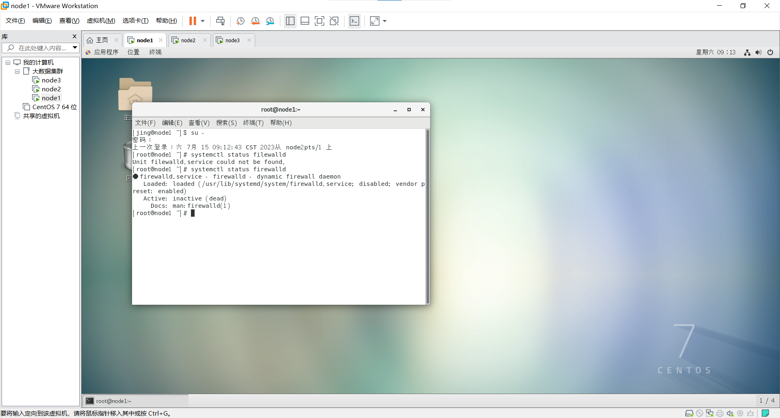780x418 pixels.
Task: Open the 虚拟机(M) menu
Action: pyautogui.click(x=101, y=21)
